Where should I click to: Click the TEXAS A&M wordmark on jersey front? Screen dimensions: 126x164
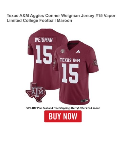coord(70,60)
